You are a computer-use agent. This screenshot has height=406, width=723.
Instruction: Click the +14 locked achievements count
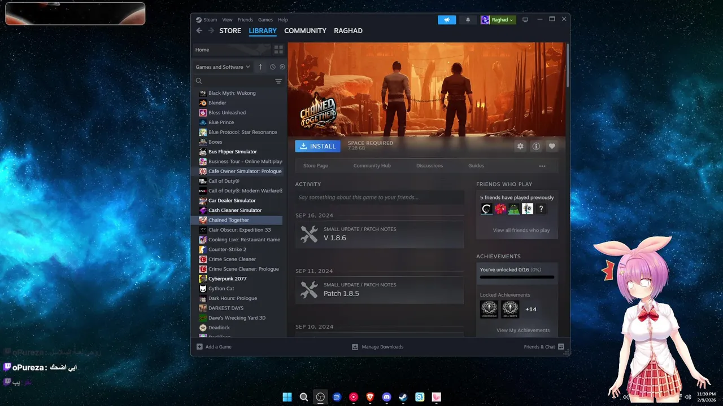tap(531, 309)
